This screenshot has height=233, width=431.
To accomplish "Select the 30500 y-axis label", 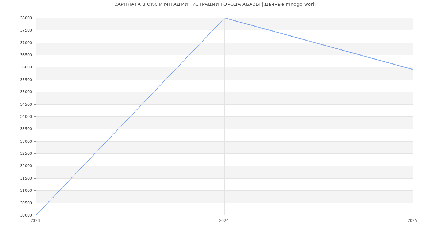I will coord(26,203).
